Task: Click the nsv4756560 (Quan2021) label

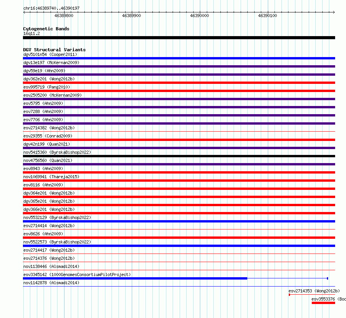Action: pos(48,160)
